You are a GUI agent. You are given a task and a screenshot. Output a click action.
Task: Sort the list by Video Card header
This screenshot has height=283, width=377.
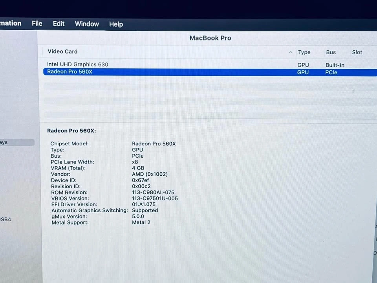click(x=63, y=51)
